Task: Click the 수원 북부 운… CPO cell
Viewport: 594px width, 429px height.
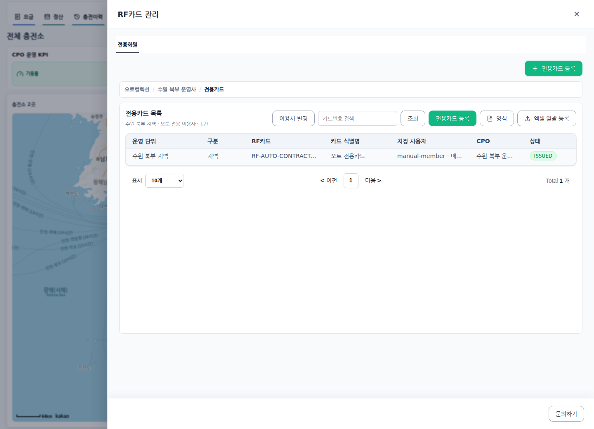Action: click(x=495, y=156)
